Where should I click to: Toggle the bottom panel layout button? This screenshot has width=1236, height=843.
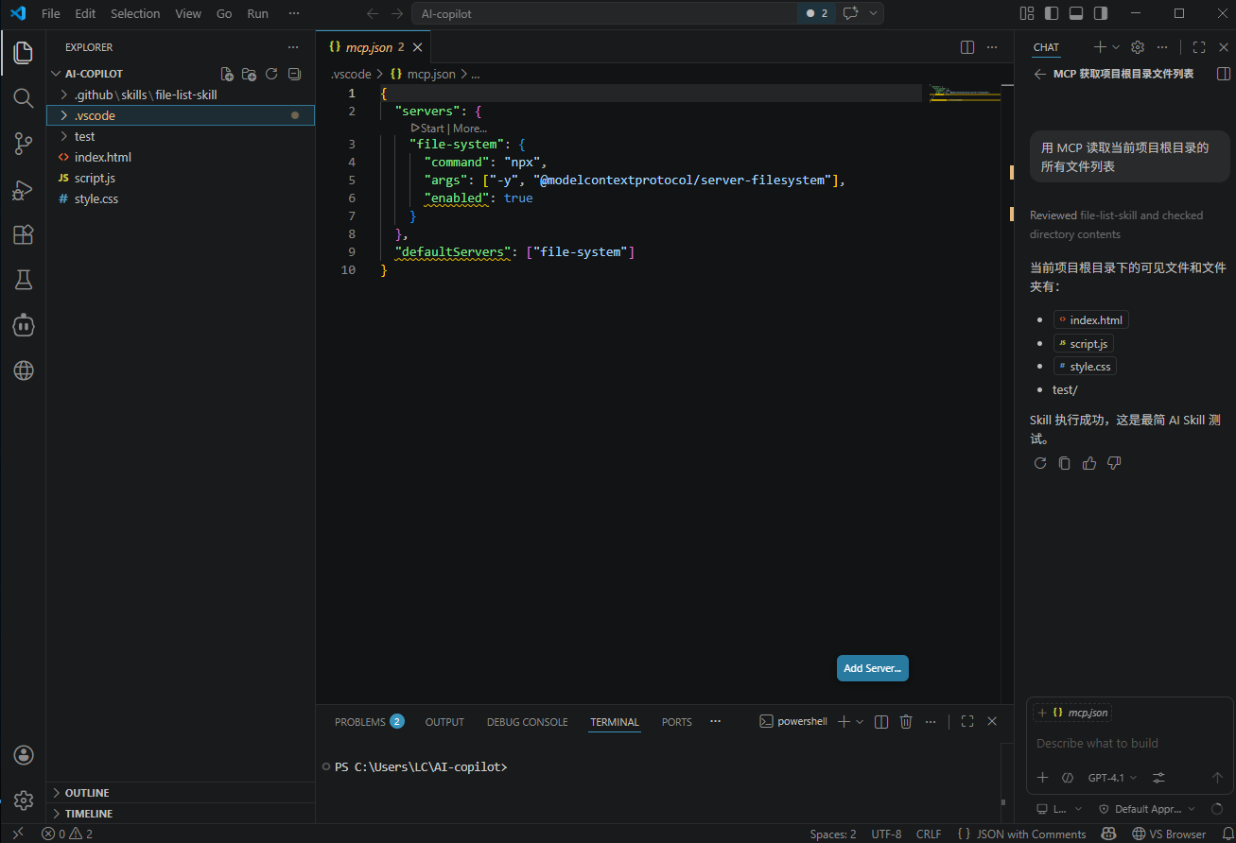pyautogui.click(x=1076, y=13)
